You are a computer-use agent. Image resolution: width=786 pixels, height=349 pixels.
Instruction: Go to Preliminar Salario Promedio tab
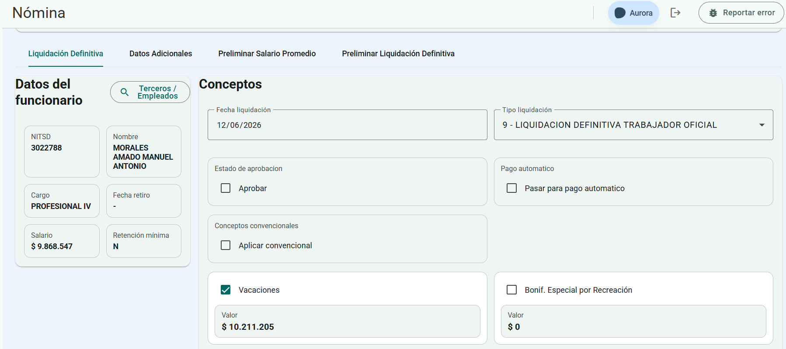pyautogui.click(x=267, y=54)
